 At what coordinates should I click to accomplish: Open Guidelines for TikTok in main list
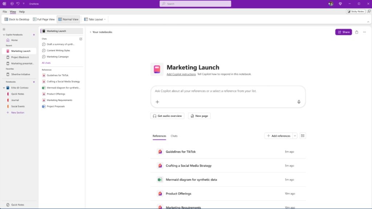(x=228, y=152)
